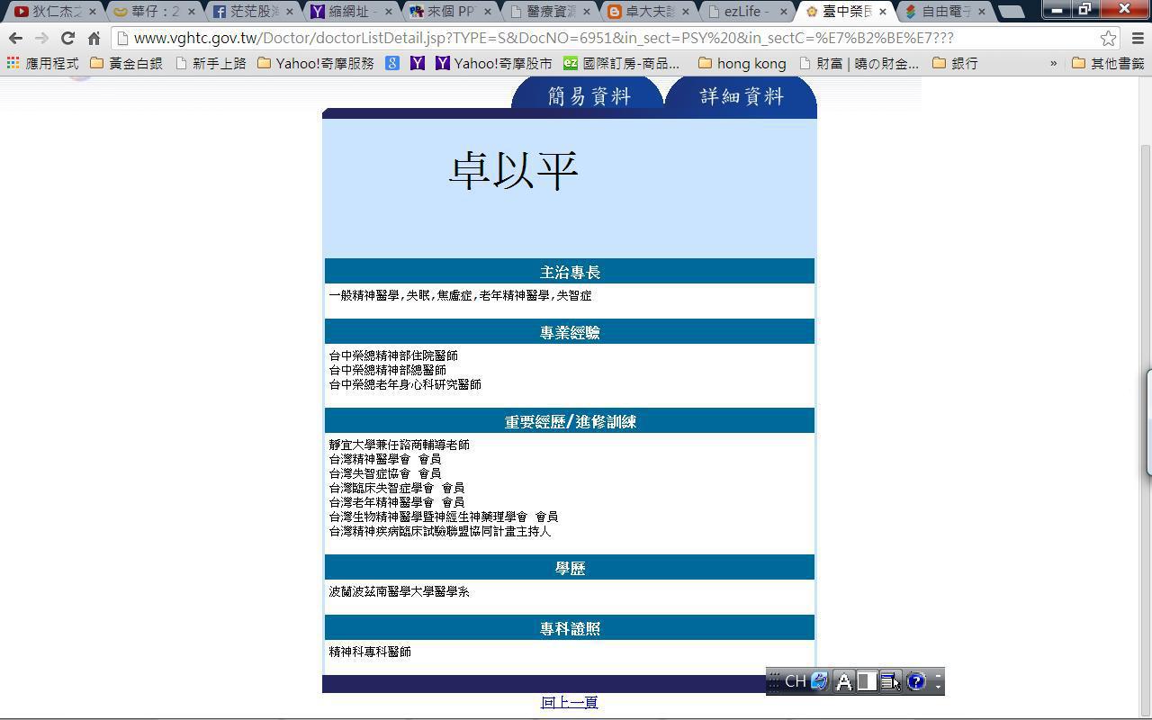Close the 醫療資源 tab
1152x720 pixels.
[586, 12]
